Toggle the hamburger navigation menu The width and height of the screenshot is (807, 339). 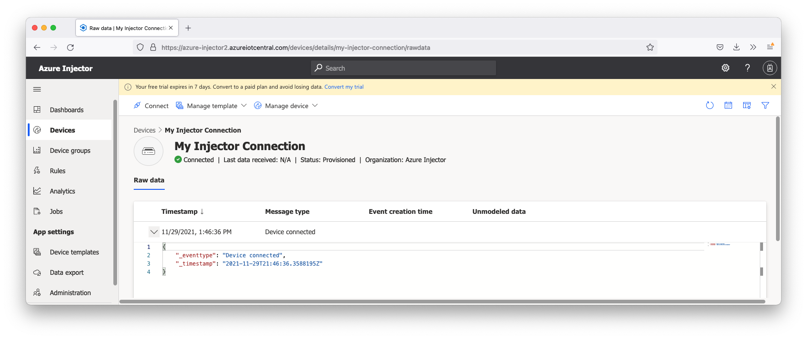tap(37, 89)
